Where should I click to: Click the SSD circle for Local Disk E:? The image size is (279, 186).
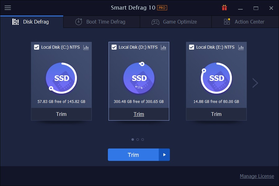pos(216,78)
